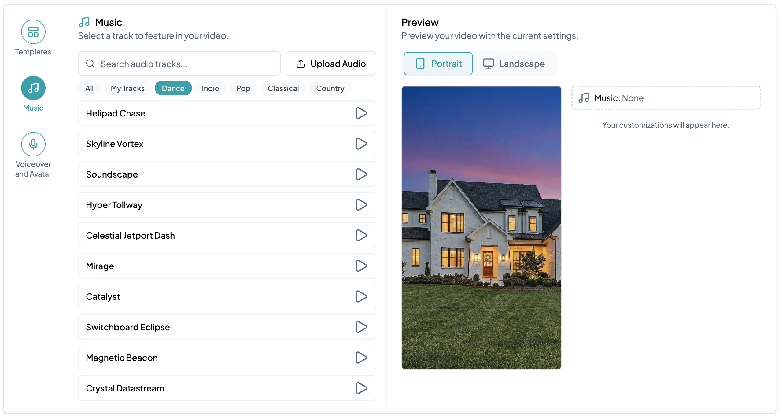Preview the Soundscape track with play icon
Image resolution: width=782 pixels, height=418 pixels.
tap(361, 174)
